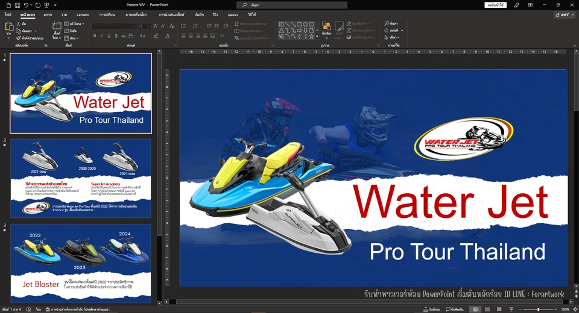Image resolution: width=579 pixels, height=313 pixels.
Task: Click the white sign-in button
Action: coord(496,5)
